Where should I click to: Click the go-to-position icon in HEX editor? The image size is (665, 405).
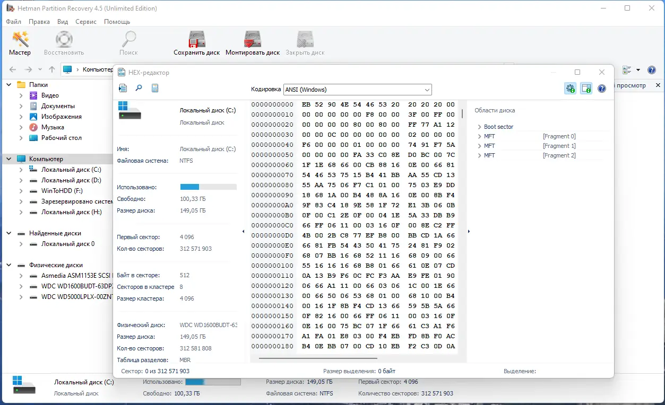click(x=123, y=89)
